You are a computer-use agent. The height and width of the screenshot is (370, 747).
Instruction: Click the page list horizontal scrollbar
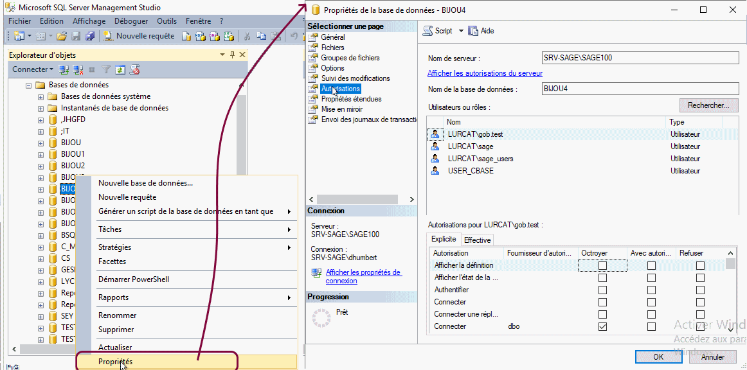tap(354, 199)
